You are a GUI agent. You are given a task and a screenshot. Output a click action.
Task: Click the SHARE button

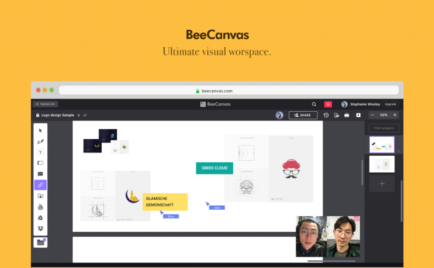303,115
